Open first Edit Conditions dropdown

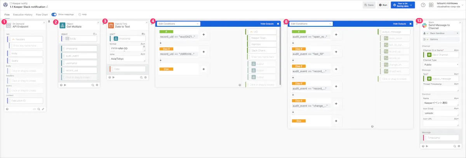point(179,24)
